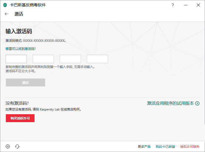The image size is (205, 152).
Task: Click the red 授权许可缺失 link
Action: [190, 146]
